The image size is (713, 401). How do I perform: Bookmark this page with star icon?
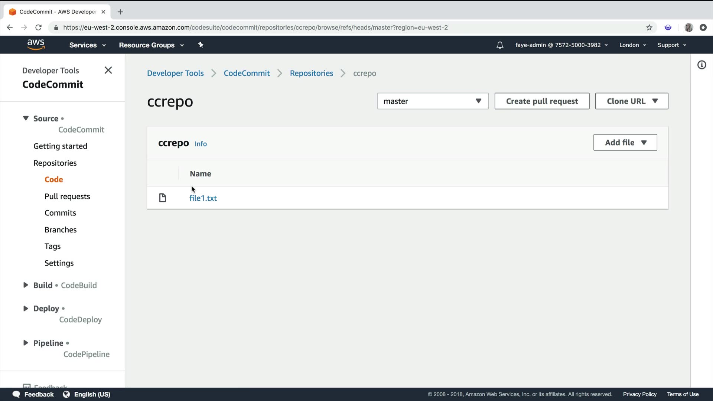[649, 27]
